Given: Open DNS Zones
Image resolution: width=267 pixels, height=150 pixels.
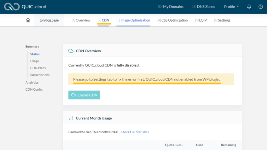Looking at the screenshot, I should [204, 7].
